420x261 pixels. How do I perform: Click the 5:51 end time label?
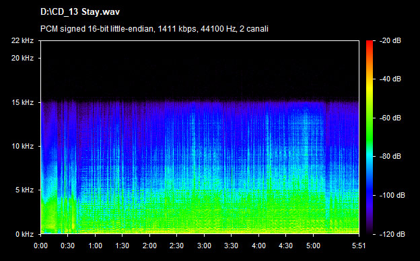(x=359, y=246)
